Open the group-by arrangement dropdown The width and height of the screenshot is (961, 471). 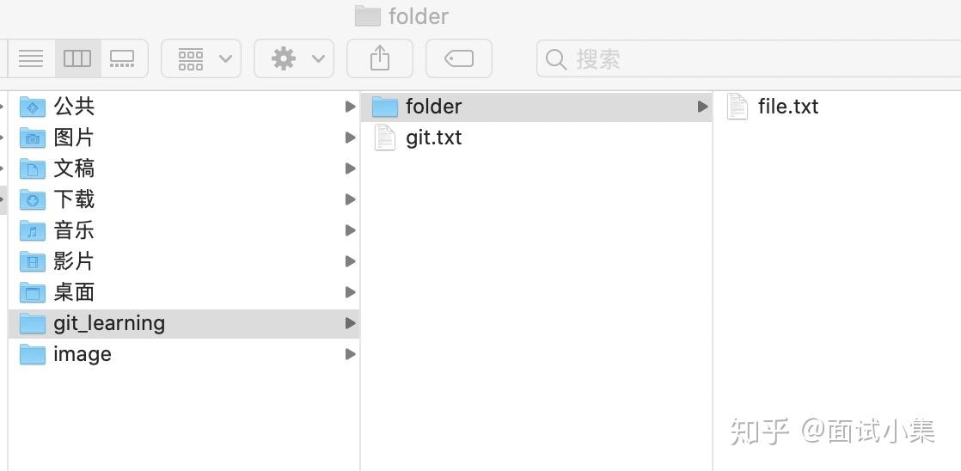coord(201,58)
